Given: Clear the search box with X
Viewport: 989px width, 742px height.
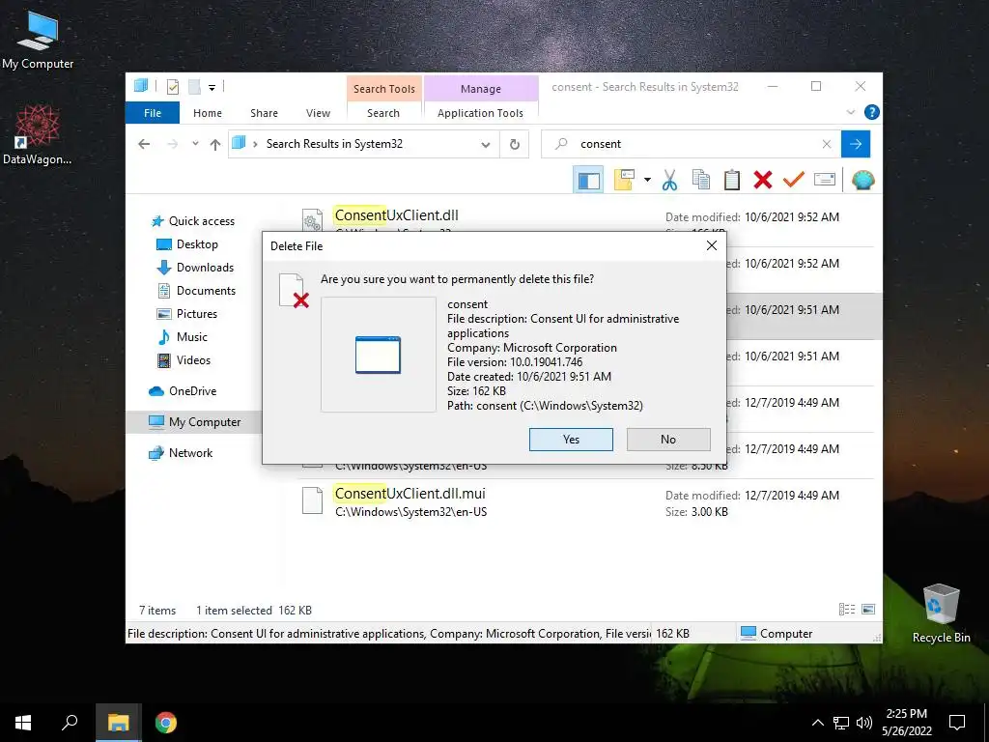Looking at the screenshot, I should pyautogui.click(x=827, y=144).
